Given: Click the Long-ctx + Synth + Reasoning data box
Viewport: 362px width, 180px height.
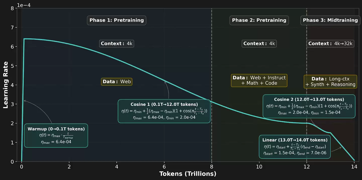Looking at the screenshot, I should click(330, 82).
